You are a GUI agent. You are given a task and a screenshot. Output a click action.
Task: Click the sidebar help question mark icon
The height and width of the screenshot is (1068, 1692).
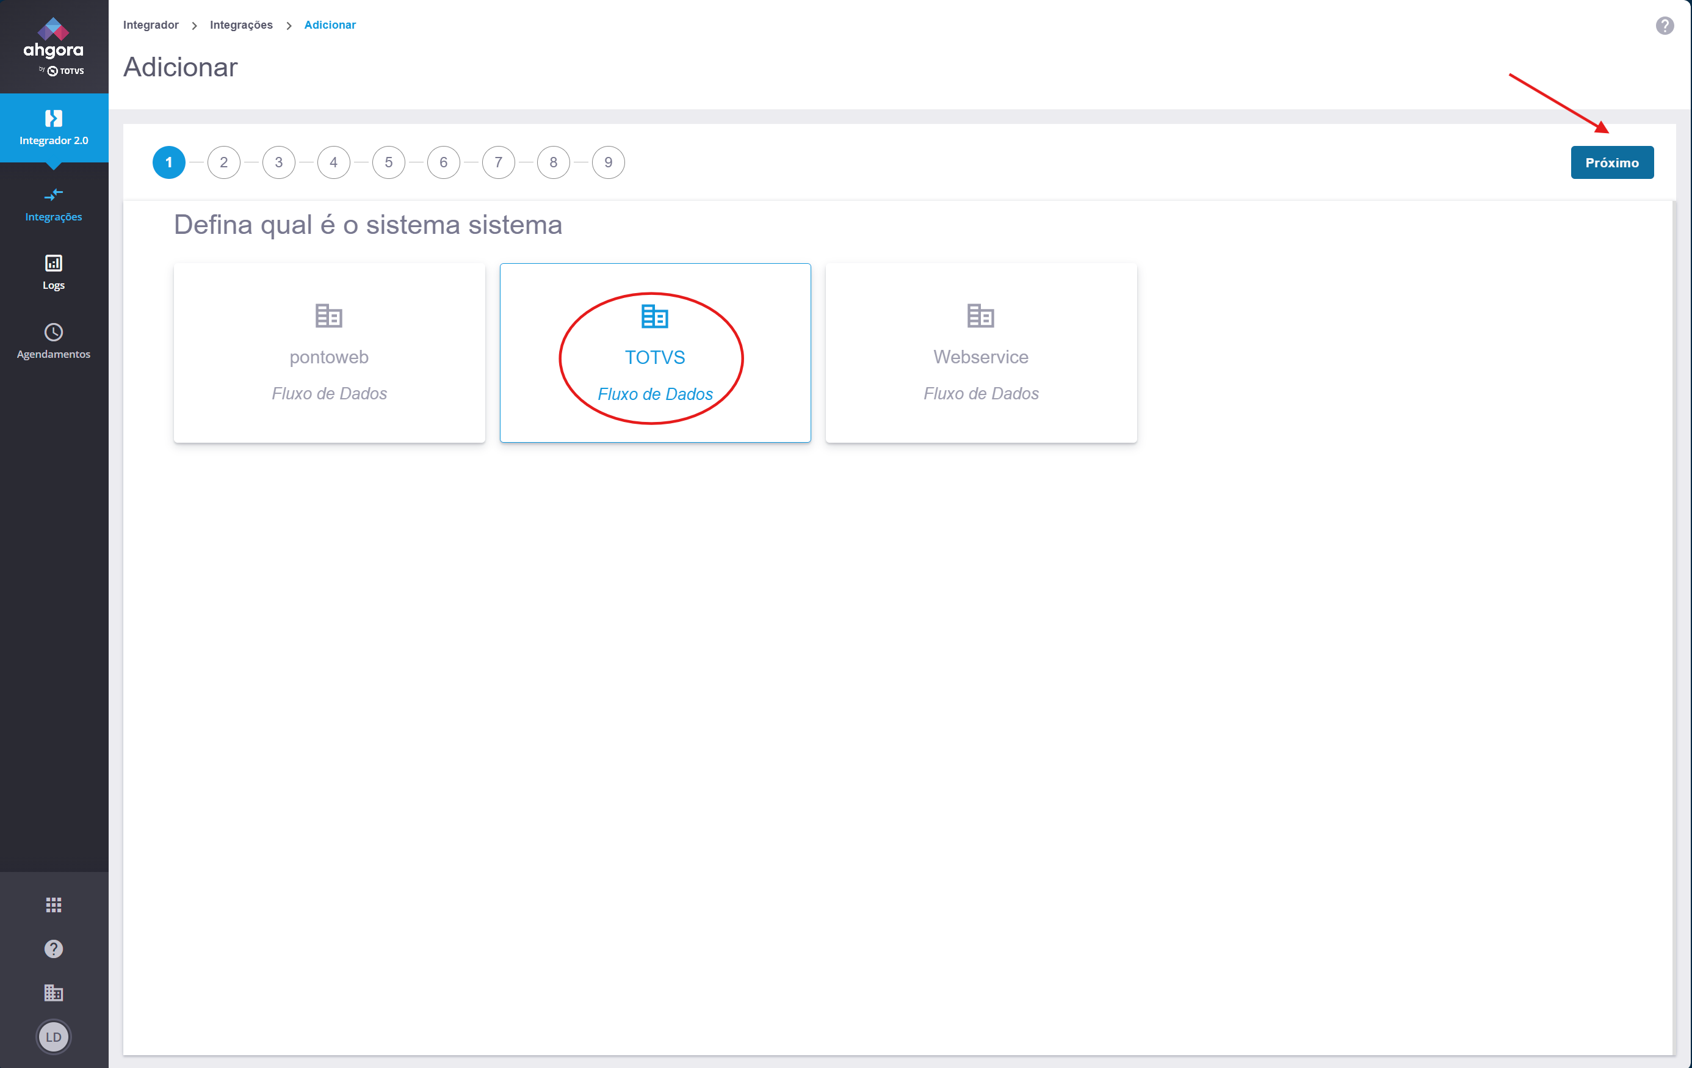(53, 948)
